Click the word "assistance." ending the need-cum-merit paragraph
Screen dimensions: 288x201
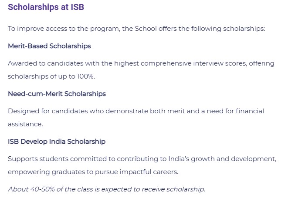pos(25,124)
